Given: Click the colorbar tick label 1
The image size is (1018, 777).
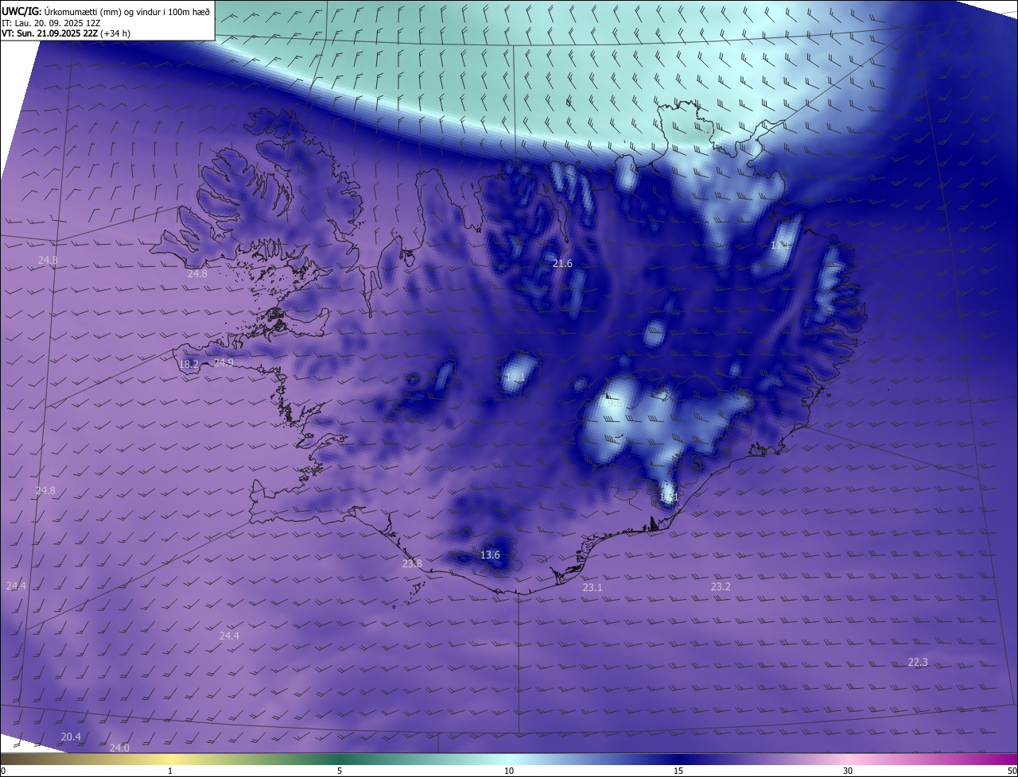Looking at the screenshot, I should pos(170,771).
